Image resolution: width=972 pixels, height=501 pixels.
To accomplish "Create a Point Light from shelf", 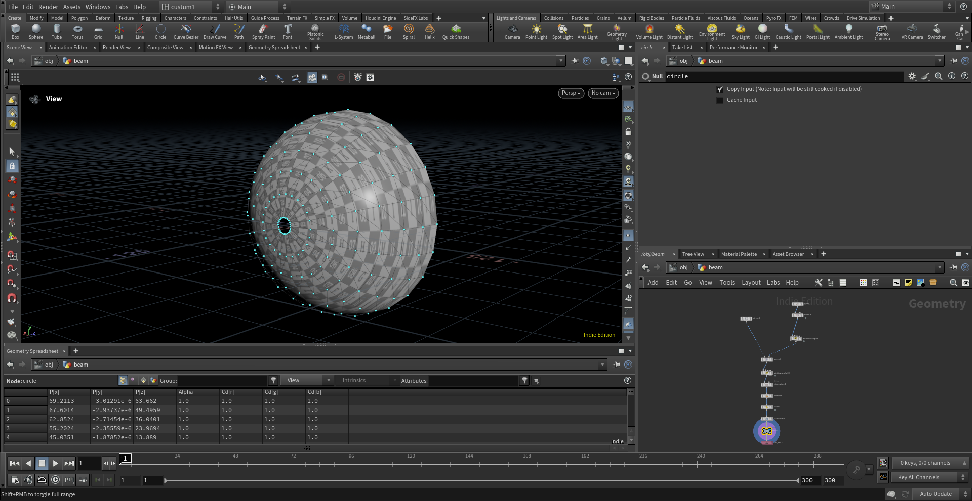I will click(x=536, y=31).
